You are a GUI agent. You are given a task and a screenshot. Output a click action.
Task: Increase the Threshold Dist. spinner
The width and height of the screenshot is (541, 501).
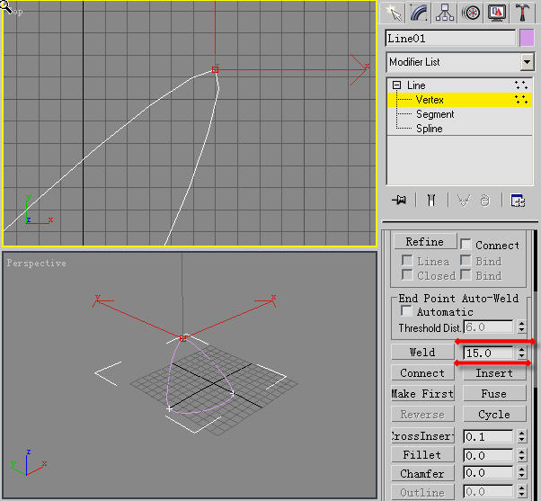[x=521, y=324]
